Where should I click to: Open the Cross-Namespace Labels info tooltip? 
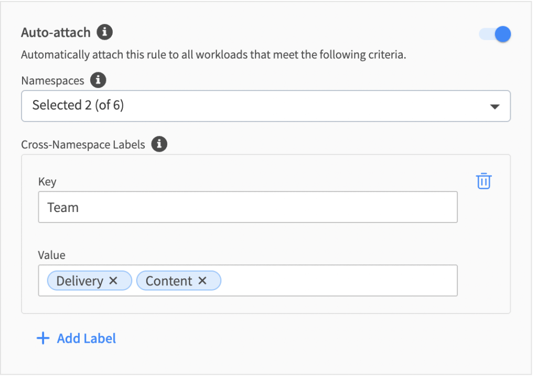pyautogui.click(x=159, y=144)
